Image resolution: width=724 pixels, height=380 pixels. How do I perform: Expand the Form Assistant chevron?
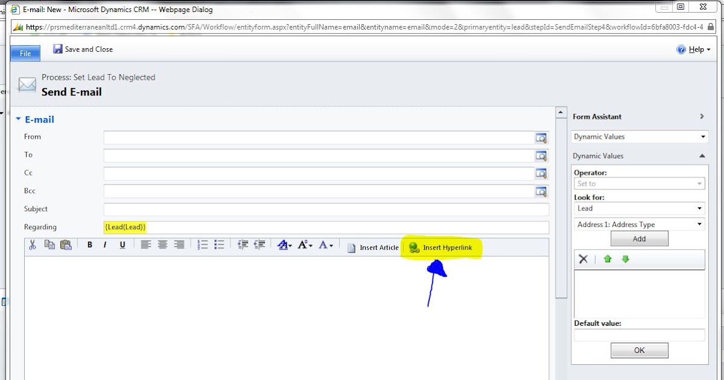click(x=702, y=116)
